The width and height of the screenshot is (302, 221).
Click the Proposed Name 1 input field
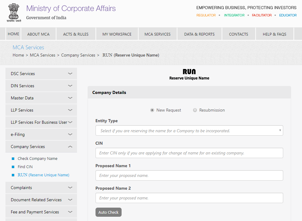tap(189, 175)
